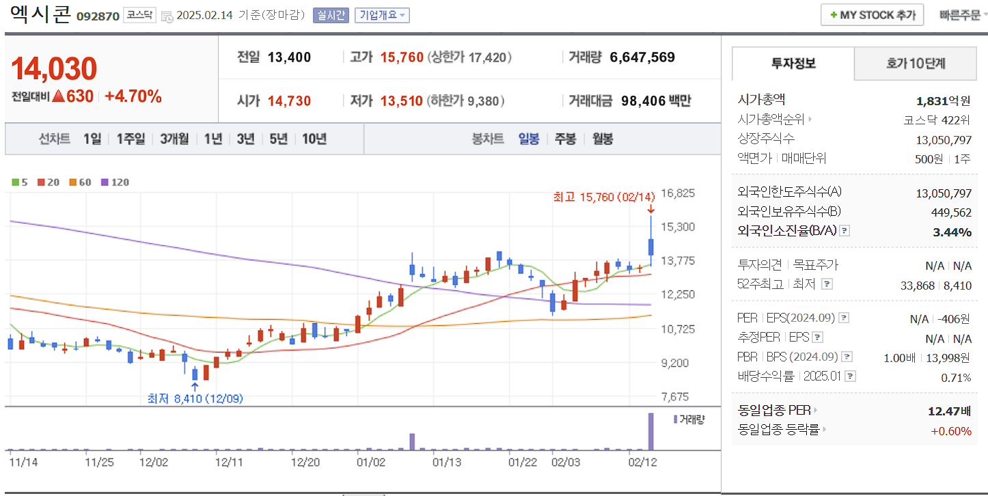Image resolution: width=988 pixels, height=496 pixels.
Task: Switch to the 호가 10단계 tab
Action: [915, 64]
